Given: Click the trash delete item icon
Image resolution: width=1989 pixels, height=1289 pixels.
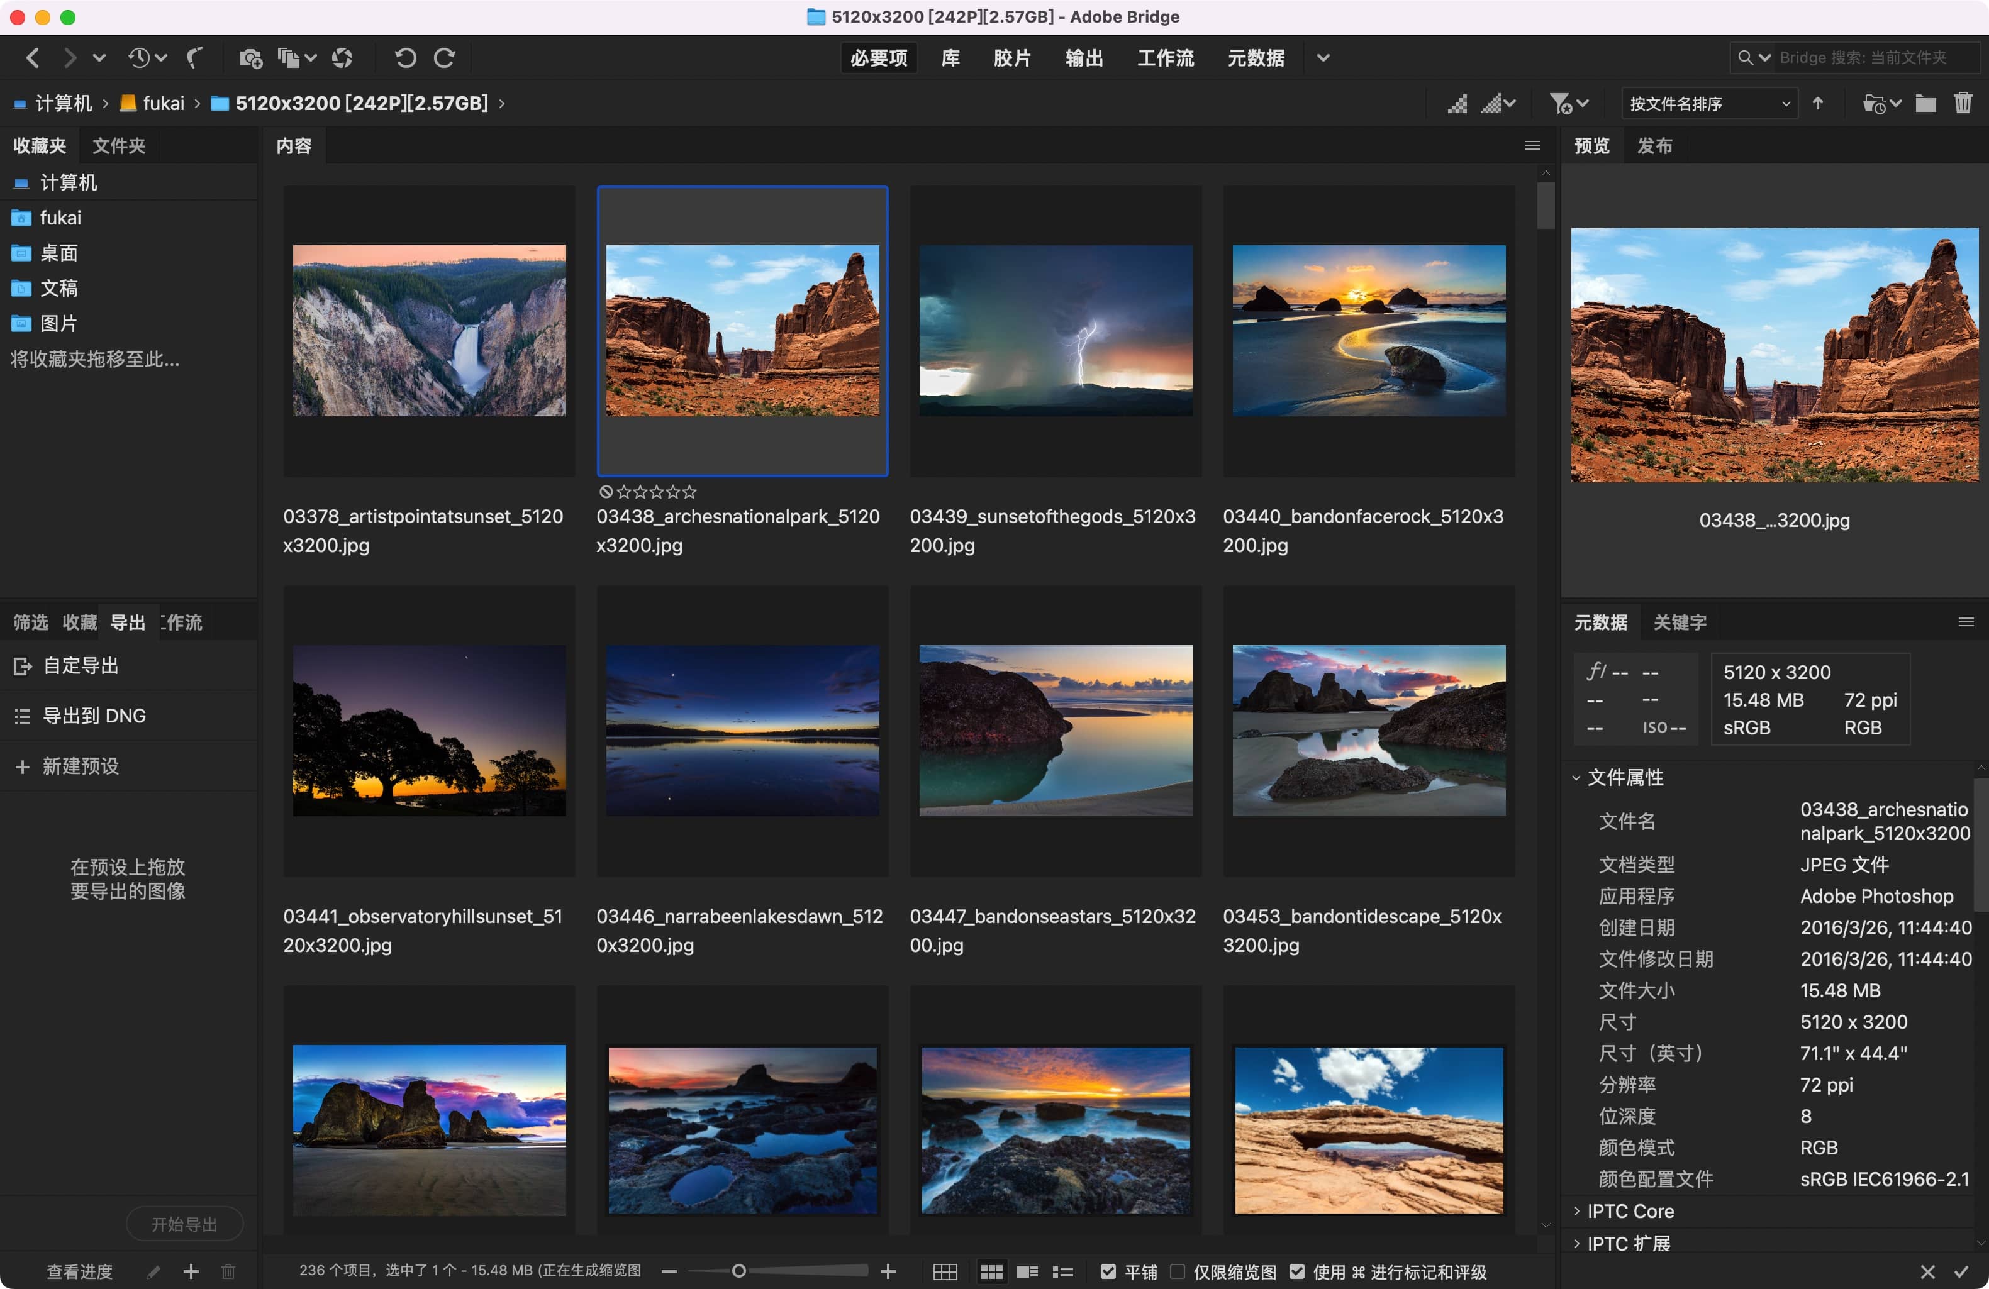Looking at the screenshot, I should coord(1962,104).
